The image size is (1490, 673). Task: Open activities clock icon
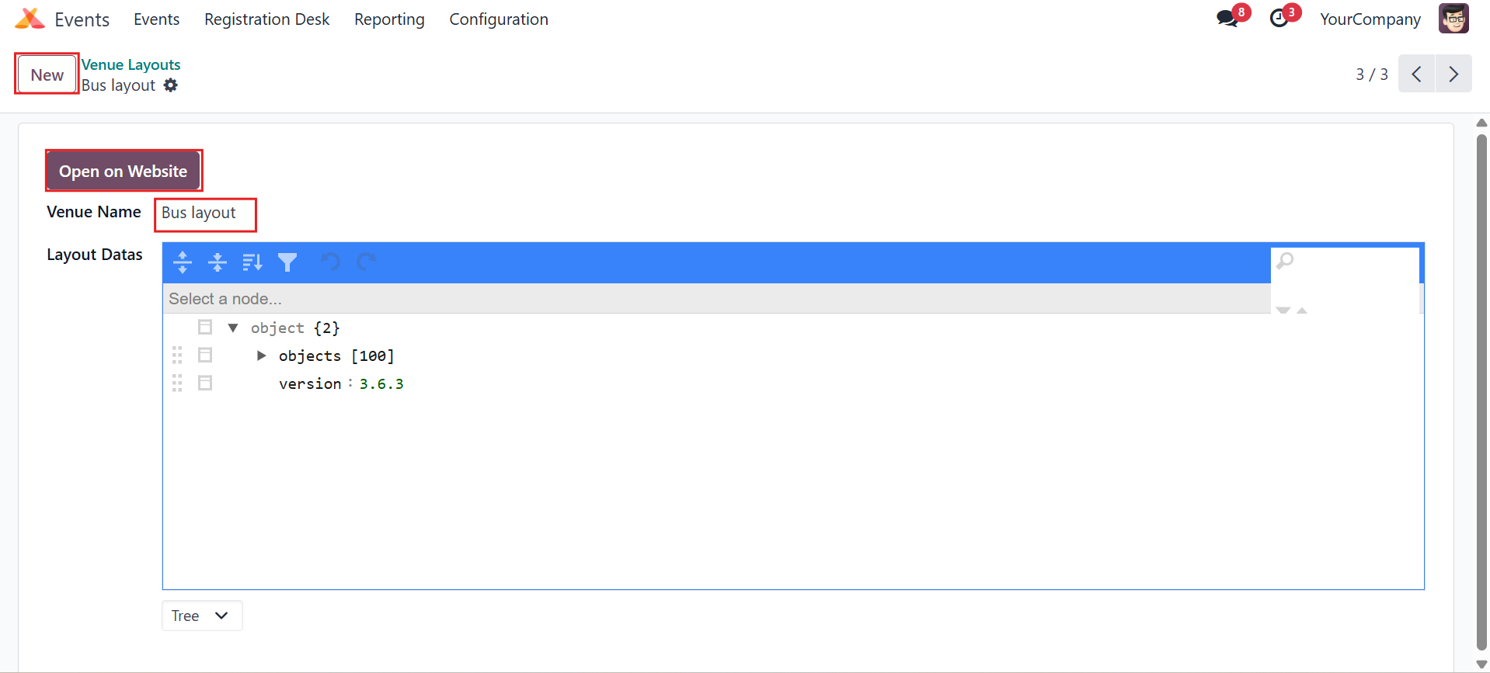click(x=1279, y=18)
